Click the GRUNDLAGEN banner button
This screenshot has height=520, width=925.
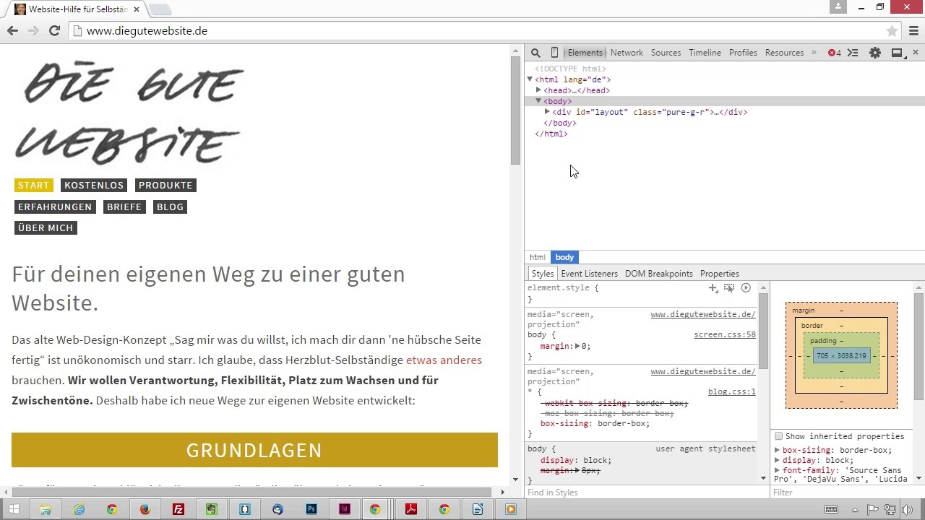(254, 450)
